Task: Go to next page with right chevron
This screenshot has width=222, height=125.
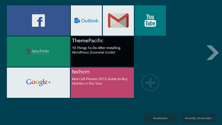Action: (x=212, y=53)
